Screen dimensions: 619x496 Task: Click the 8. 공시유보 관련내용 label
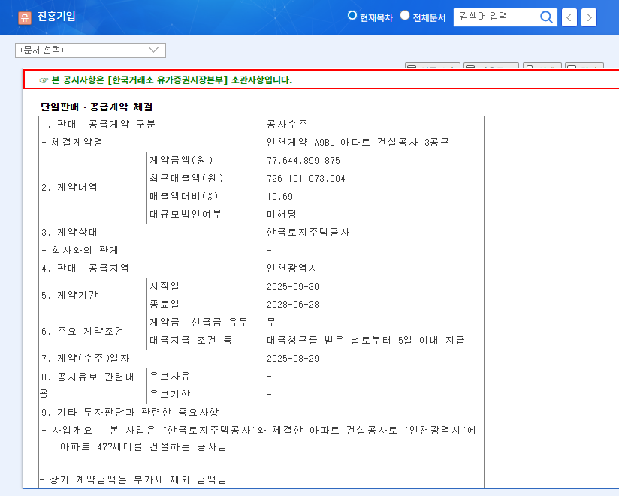(x=87, y=385)
